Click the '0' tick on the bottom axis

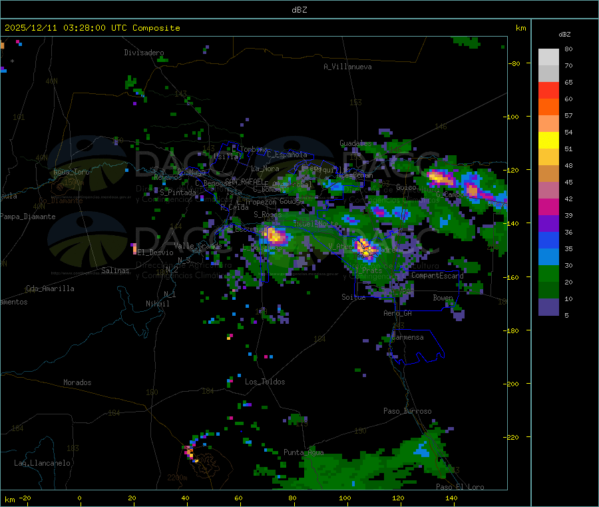79,498
